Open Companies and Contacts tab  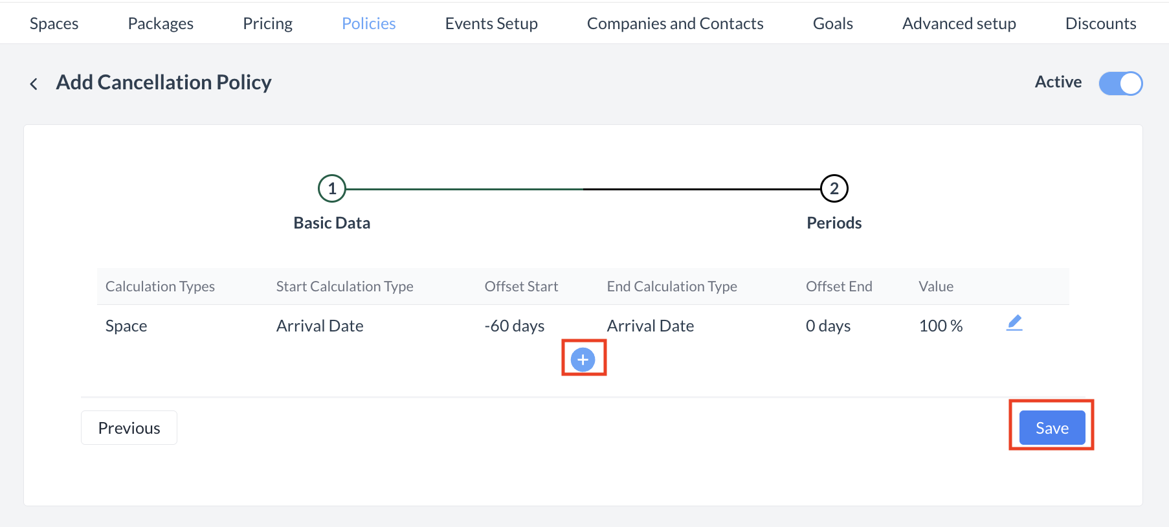[675, 24]
